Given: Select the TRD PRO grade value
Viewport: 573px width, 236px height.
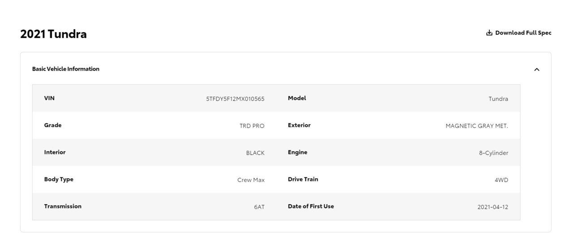Looking at the screenshot, I should tap(252, 126).
